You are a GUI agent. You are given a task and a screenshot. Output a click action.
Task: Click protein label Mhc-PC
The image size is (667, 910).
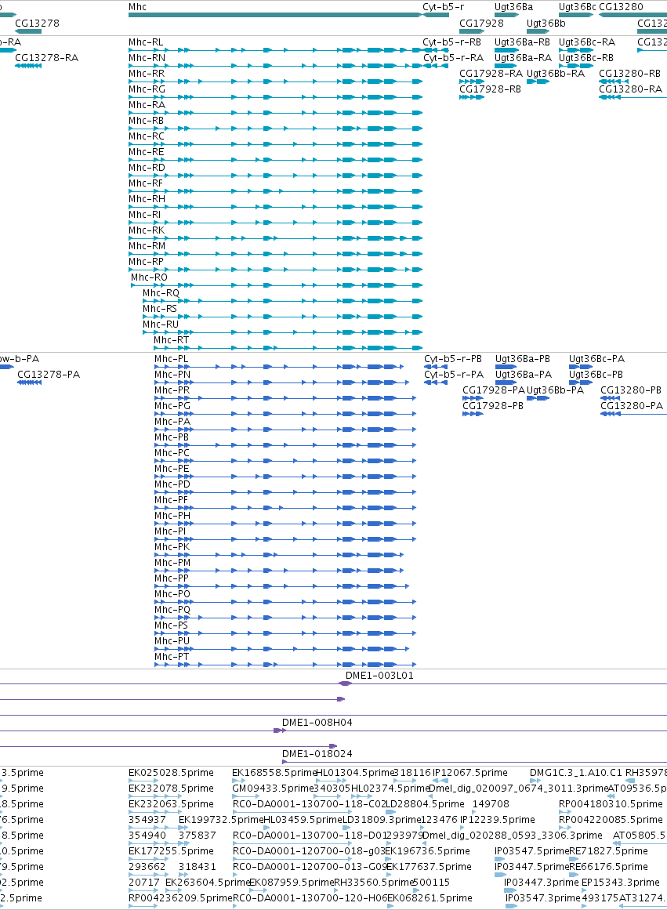[x=172, y=453]
